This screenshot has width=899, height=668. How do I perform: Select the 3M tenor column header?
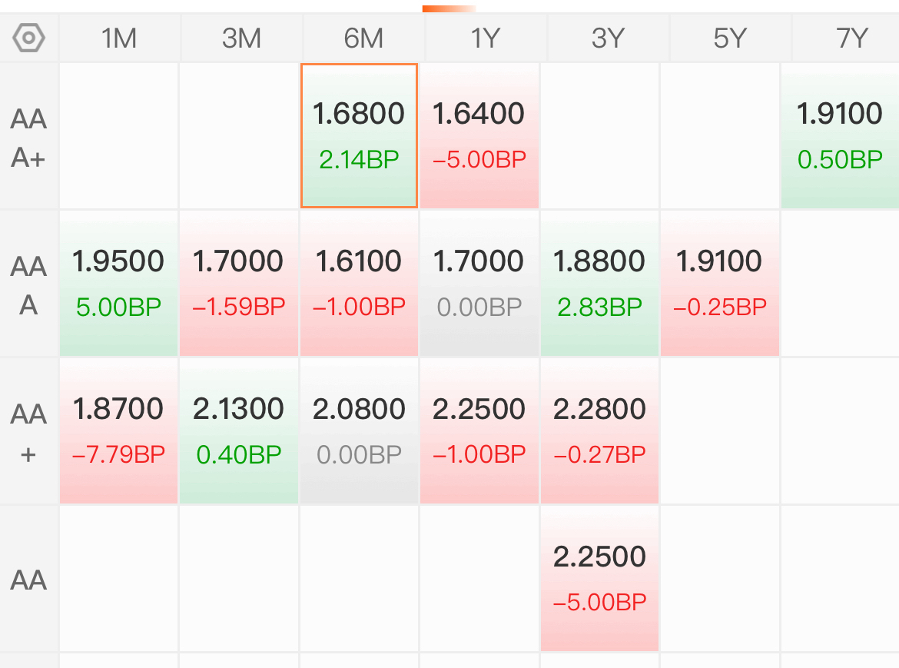pos(241,38)
